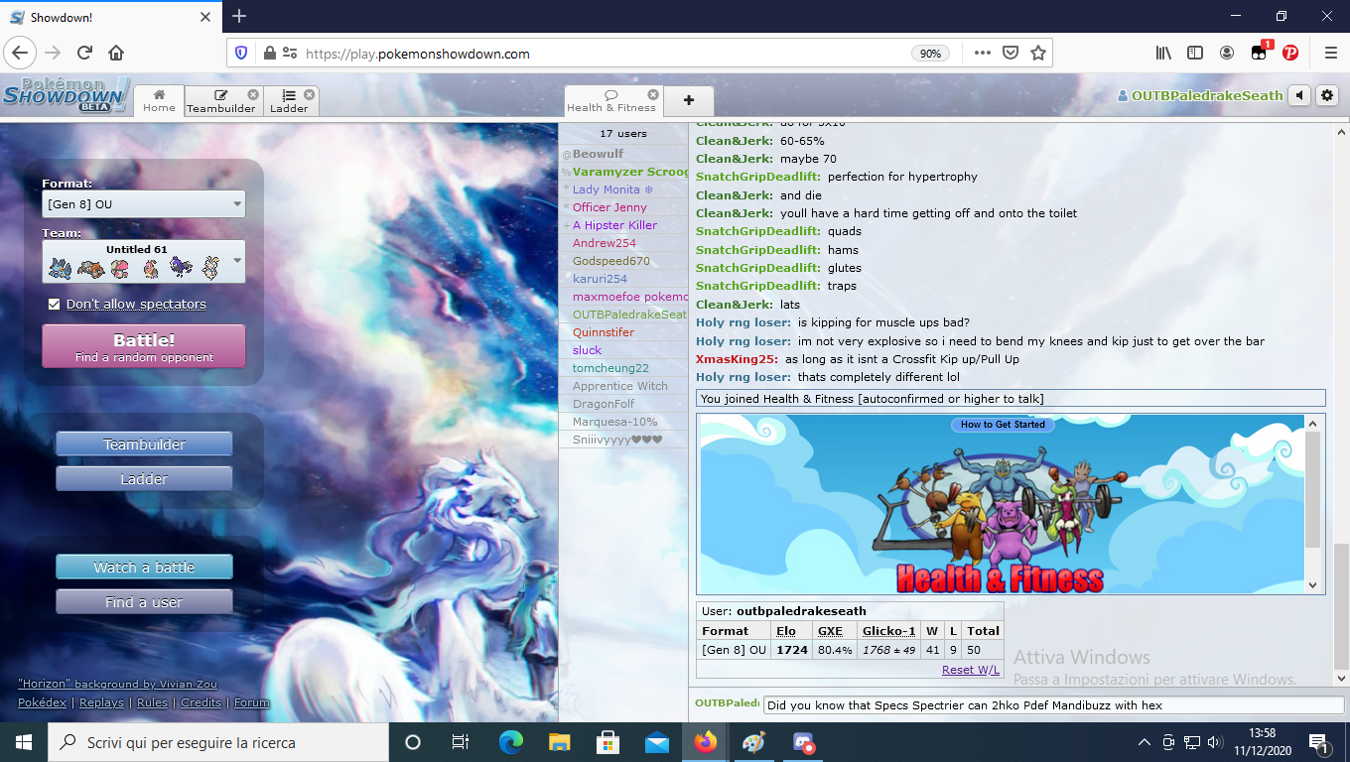The image size is (1350, 762).
Task: Open the Firefox library
Action: [x=1163, y=53]
